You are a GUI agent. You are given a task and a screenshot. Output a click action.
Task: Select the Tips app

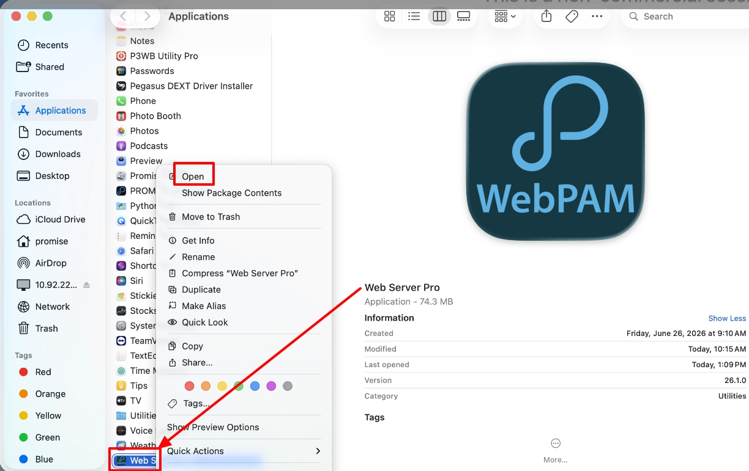tap(138, 386)
